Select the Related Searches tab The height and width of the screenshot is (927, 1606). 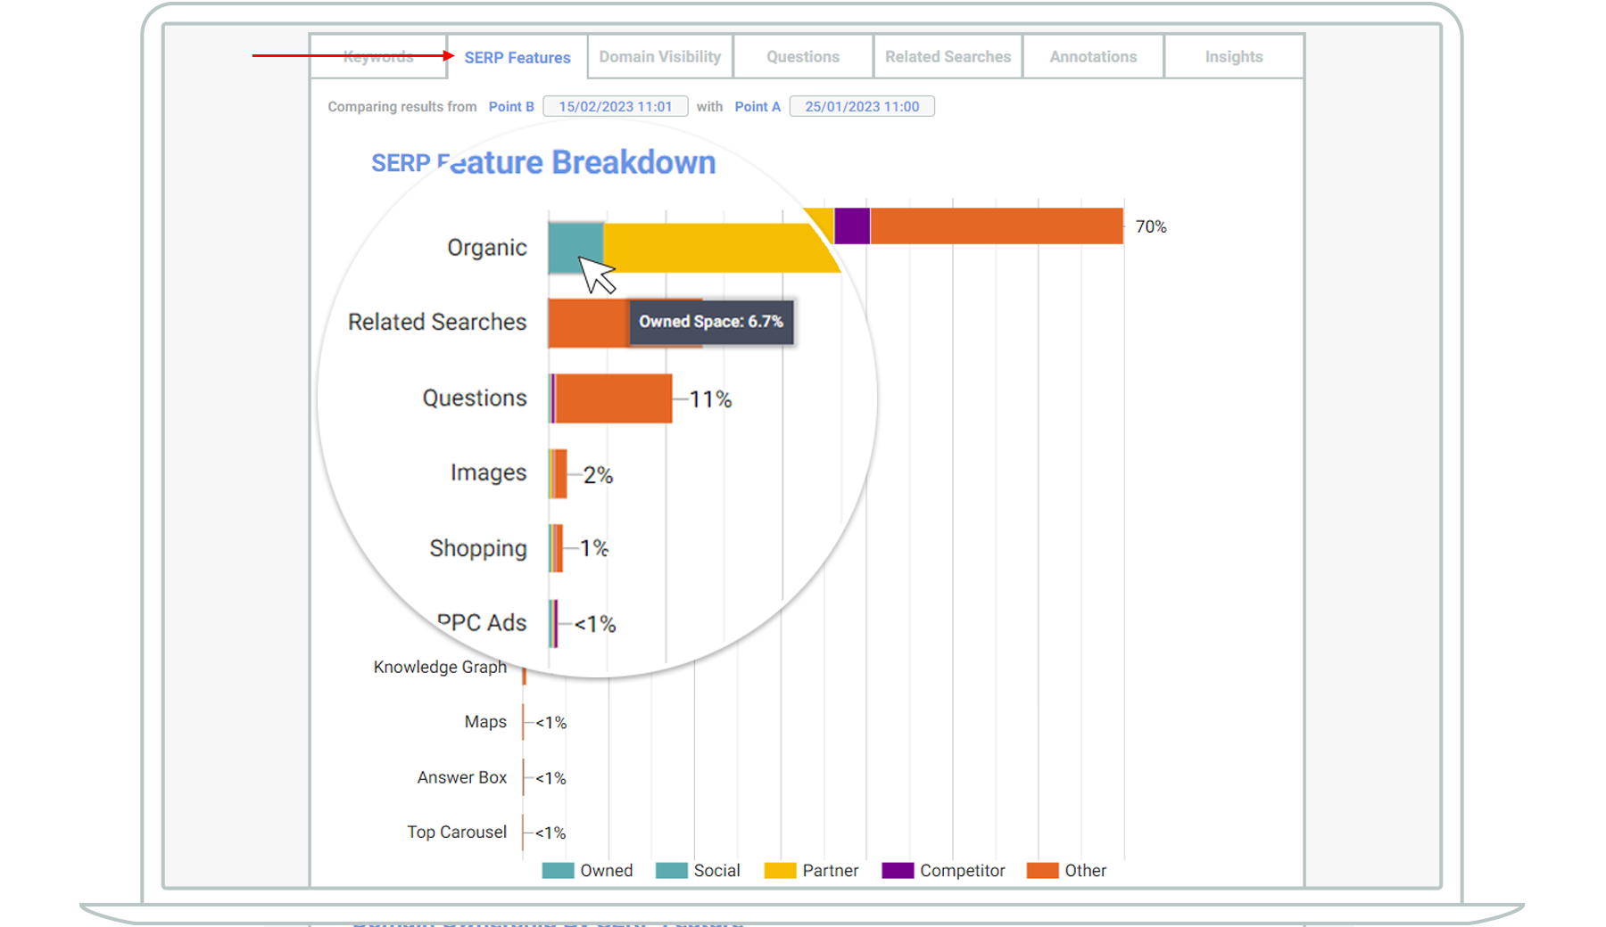tap(948, 57)
